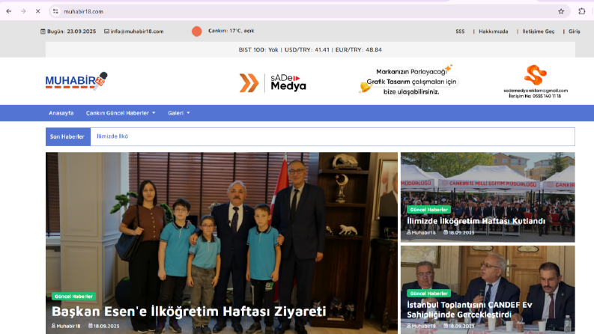Click Muhabir18 author on Başkan Esen article
This screenshot has height=334, width=594.
coord(66,326)
